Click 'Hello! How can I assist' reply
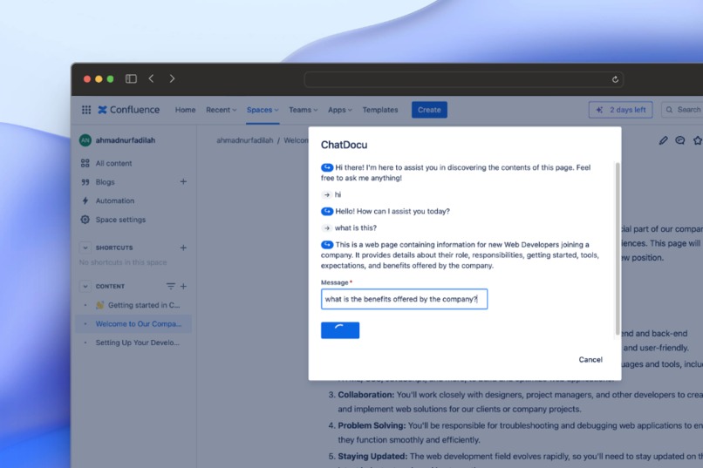Screen dimensions: 703x468 click(x=392, y=212)
